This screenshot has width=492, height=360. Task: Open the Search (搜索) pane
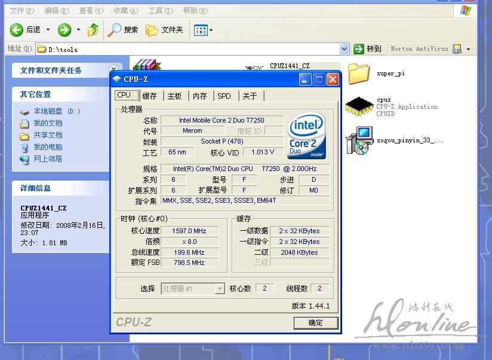pyautogui.click(x=123, y=30)
